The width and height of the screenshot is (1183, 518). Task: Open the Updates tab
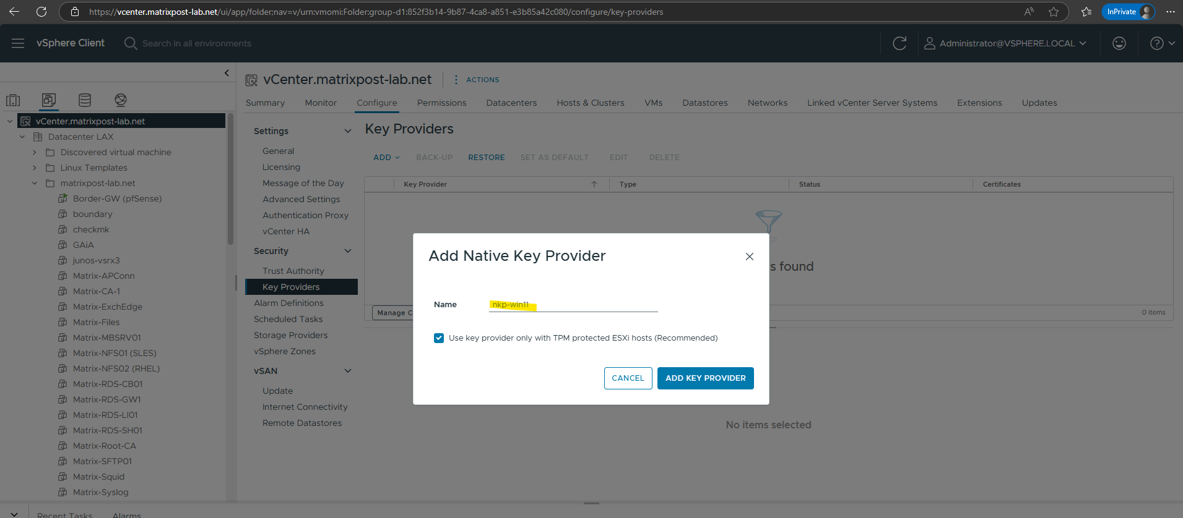[x=1039, y=103]
